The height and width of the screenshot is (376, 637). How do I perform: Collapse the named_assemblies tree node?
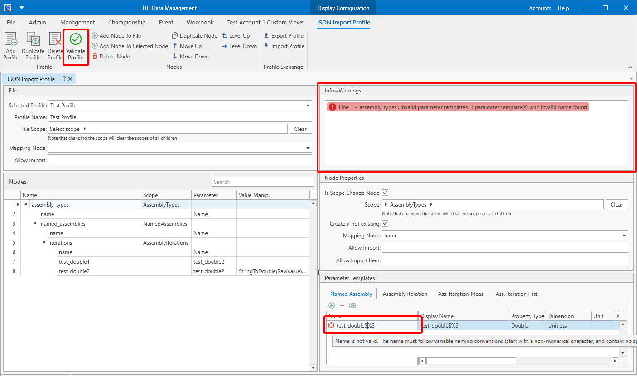pyautogui.click(x=35, y=224)
